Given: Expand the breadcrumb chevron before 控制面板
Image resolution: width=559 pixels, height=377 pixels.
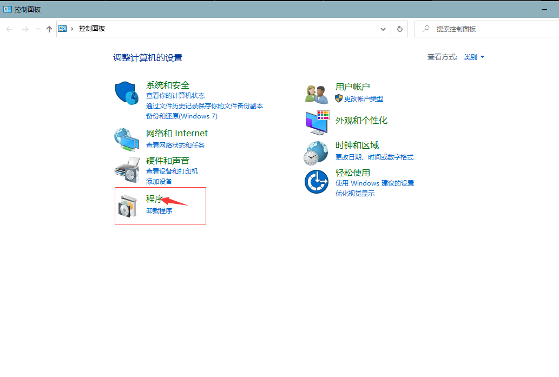Looking at the screenshot, I should click(x=72, y=29).
